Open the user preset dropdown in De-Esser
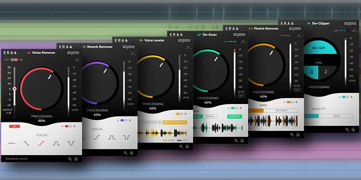 point(244,41)
